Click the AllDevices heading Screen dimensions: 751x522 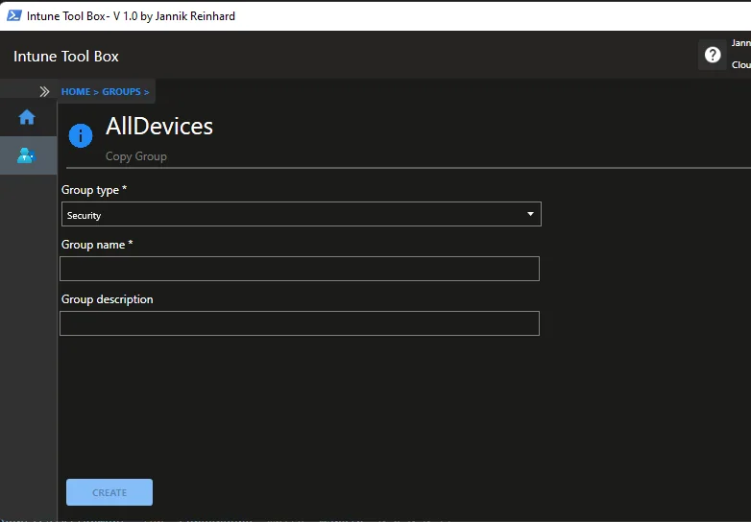pyautogui.click(x=159, y=127)
